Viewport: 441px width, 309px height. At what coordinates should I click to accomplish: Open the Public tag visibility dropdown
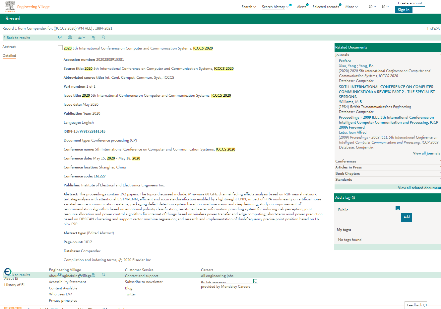(369, 209)
